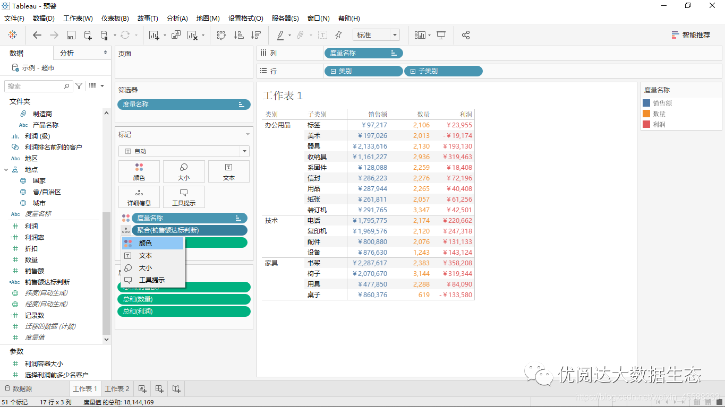The image size is (725, 407).
Task: Toggle show mark labels T icon
Action: tap(322, 35)
